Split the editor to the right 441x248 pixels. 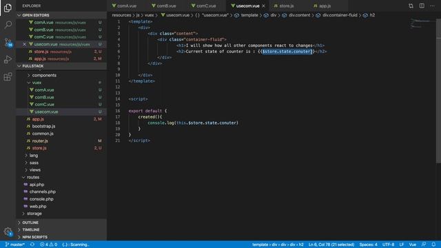click(x=422, y=6)
